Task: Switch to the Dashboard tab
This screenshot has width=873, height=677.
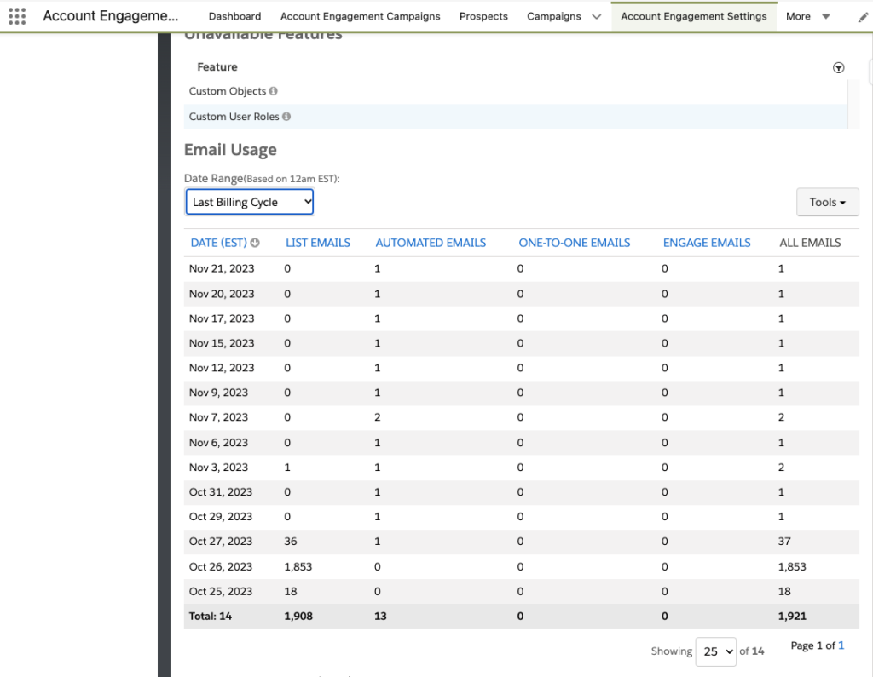Action: (234, 16)
